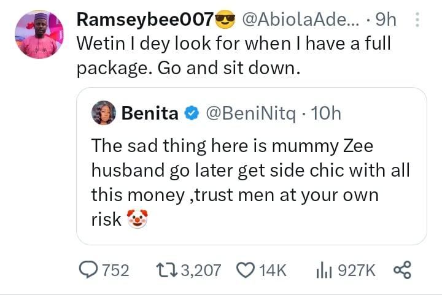Image resolution: width=442 pixels, height=295 pixels.
Task: Open the view analytics bar chart icon
Action: (324, 270)
